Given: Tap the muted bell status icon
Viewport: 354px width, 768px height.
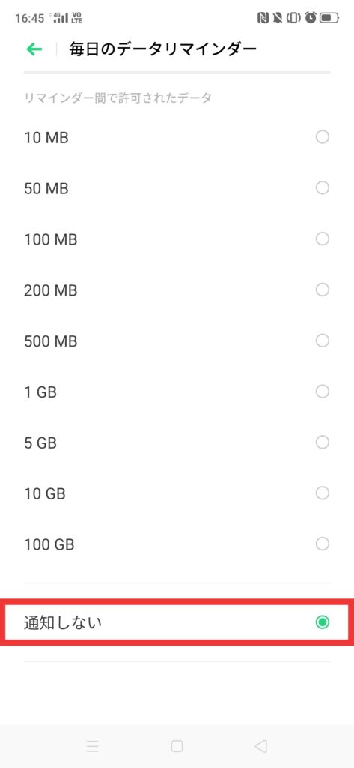Looking at the screenshot, I should 277,18.
